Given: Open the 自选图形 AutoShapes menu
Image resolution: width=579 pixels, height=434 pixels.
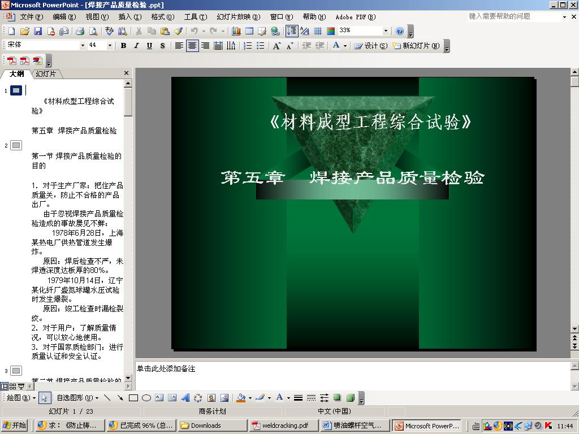Looking at the screenshot, I should [x=77, y=398].
